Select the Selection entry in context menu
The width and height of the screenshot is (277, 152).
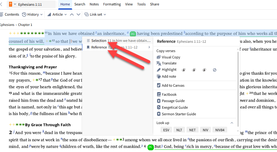pyautogui.click(x=117, y=41)
